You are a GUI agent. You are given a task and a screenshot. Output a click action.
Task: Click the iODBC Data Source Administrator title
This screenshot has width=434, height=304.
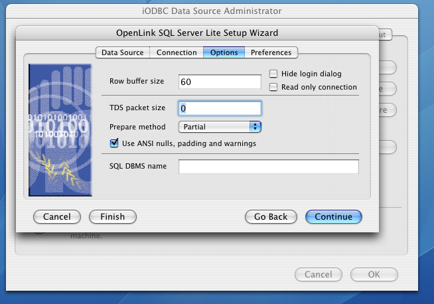[212, 11]
